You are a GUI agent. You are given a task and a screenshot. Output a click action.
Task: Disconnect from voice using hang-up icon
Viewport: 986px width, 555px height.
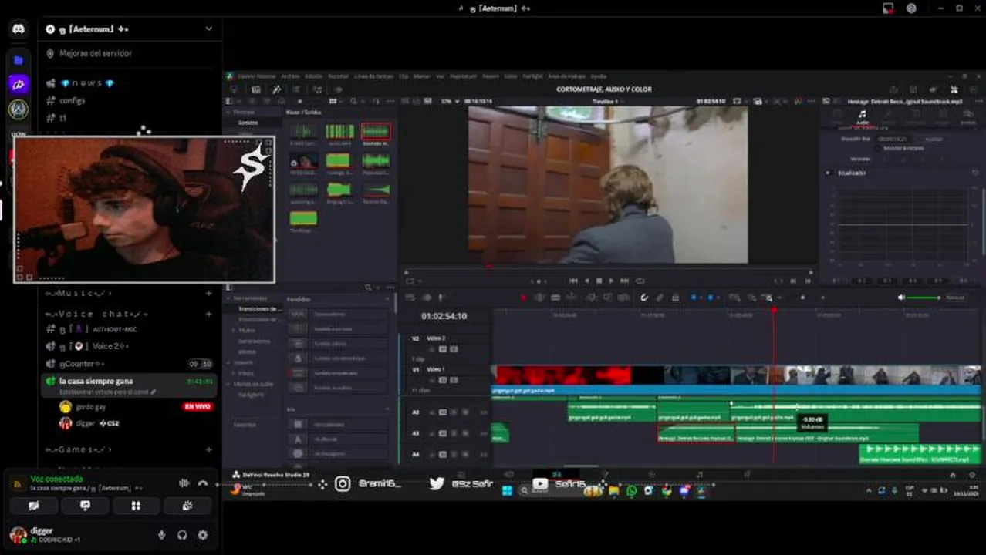pos(203,483)
